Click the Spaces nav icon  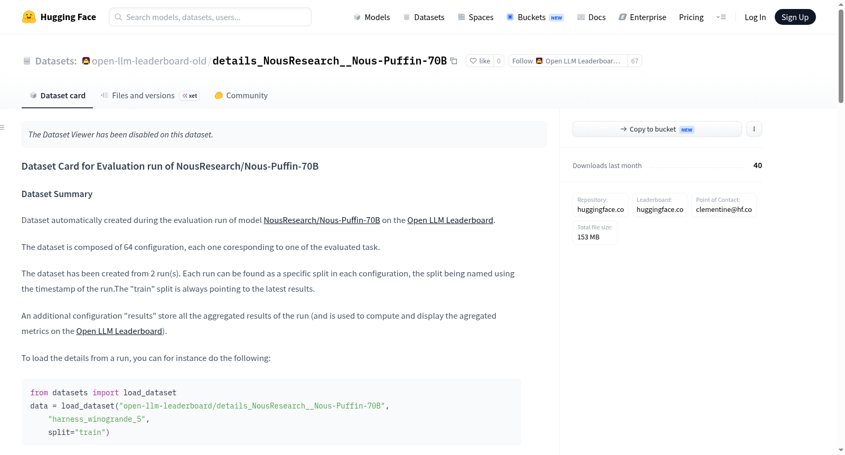click(462, 17)
